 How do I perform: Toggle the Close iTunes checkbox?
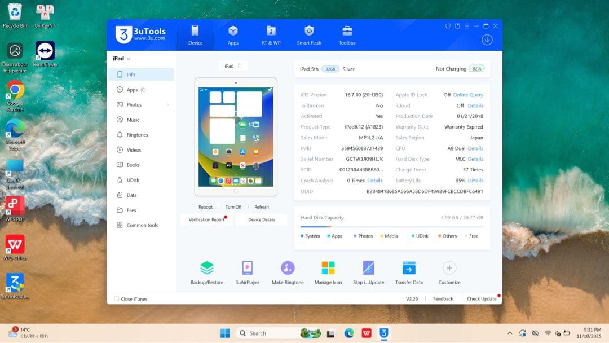(117, 299)
